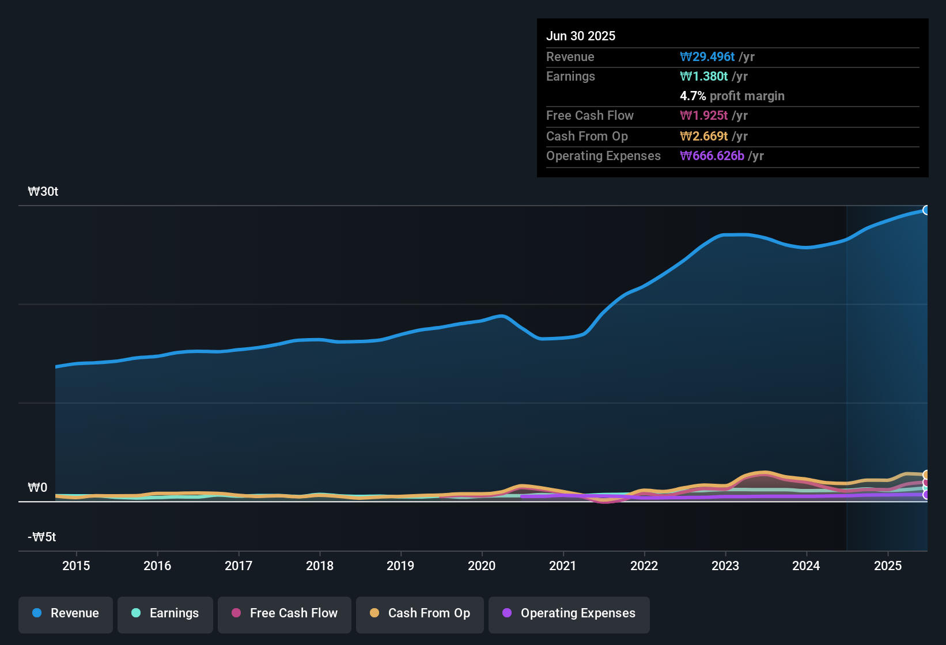
Task: Select the Revenue endpoint marker on chart
Action: (x=926, y=210)
